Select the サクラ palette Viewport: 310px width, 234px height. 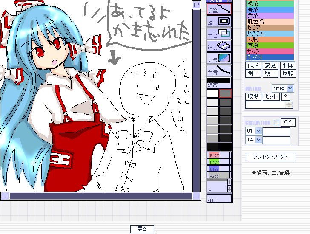pos(270,51)
